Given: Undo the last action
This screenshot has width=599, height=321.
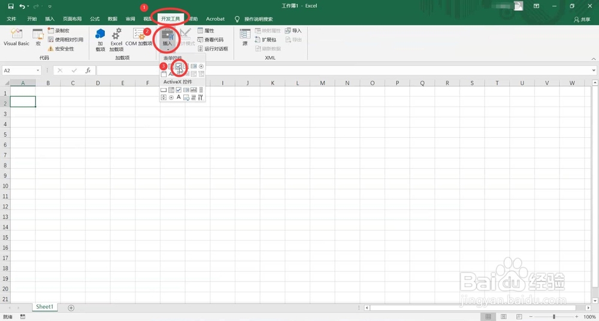Looking at the screenshot, I should 22,6.
